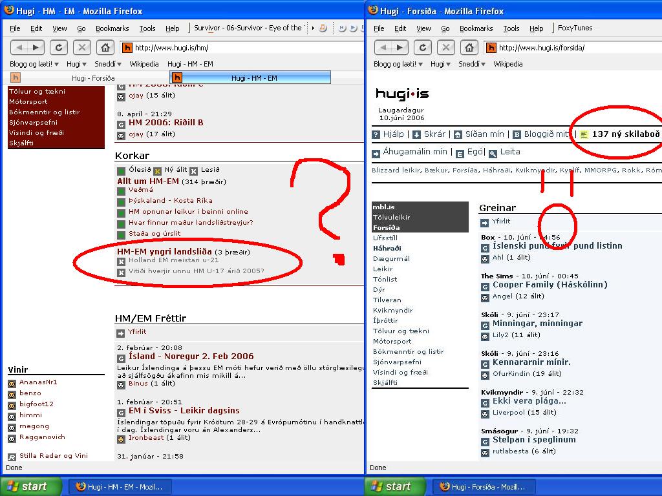Open Skjálfti in left red sidebar
The height and width of the screenshot is (496, 662).
(21, 143)
